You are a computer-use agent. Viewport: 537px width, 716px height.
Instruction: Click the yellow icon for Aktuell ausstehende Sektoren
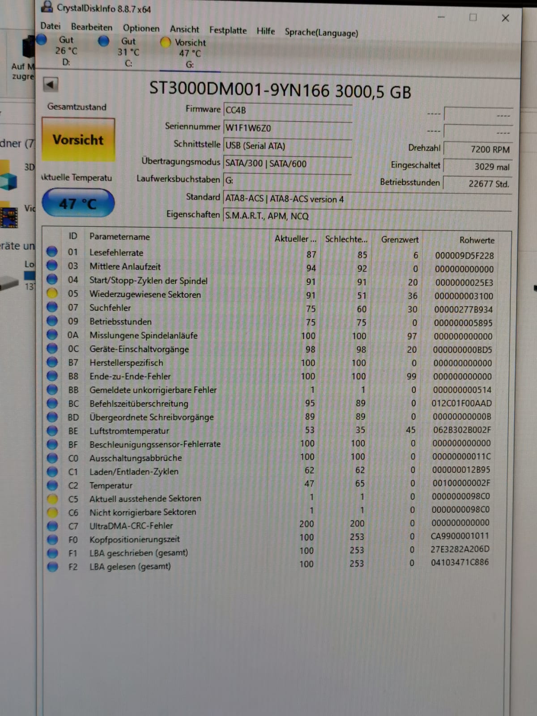[52, 499]
